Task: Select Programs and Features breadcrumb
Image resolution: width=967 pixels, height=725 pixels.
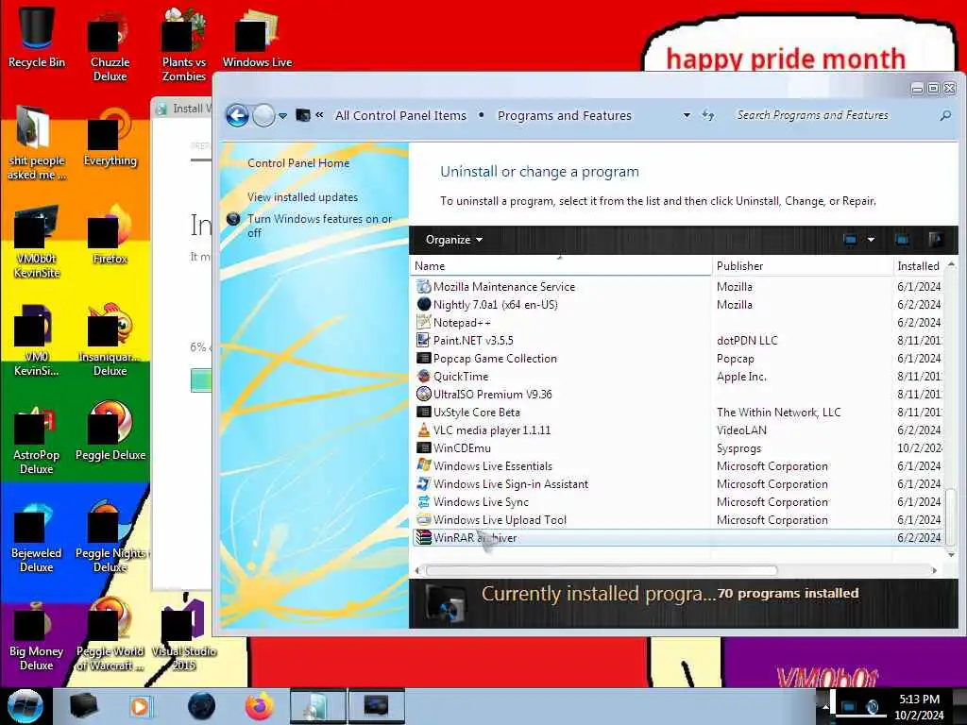Action: pos(565,115)
